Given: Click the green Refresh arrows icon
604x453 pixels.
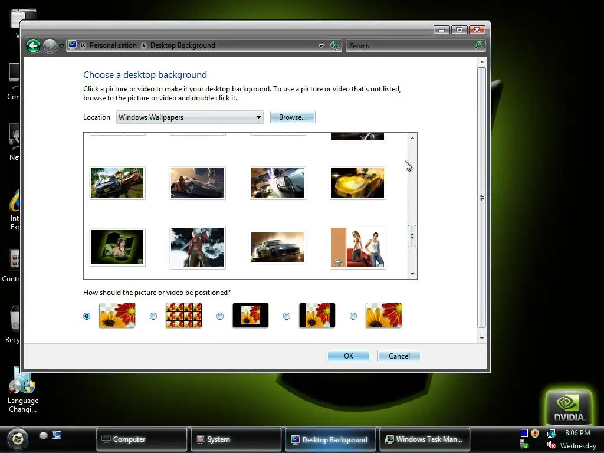Looking at the screenshot, I should point(334,45).
